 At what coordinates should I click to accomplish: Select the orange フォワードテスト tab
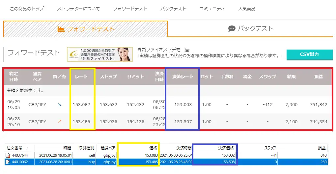click(x=86, y=29)
